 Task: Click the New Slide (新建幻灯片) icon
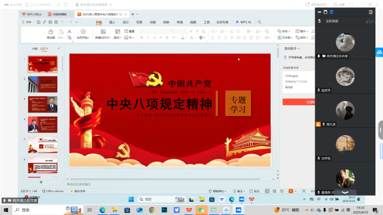pyautogui.click(x=103, y=32)
